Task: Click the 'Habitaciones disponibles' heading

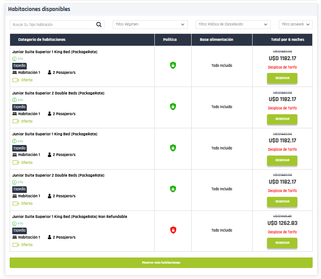Action: tap(39, 9)
